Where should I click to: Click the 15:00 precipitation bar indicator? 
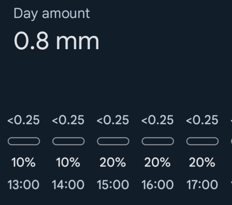(x=113, y=141)
